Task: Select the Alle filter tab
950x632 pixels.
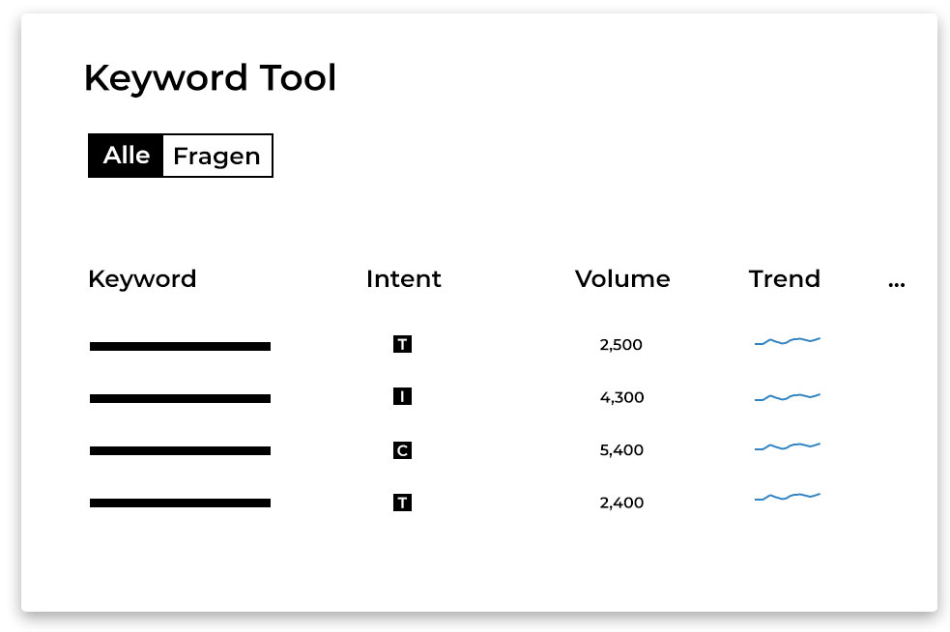Action: pyautogui.click(x=126, y=156)
